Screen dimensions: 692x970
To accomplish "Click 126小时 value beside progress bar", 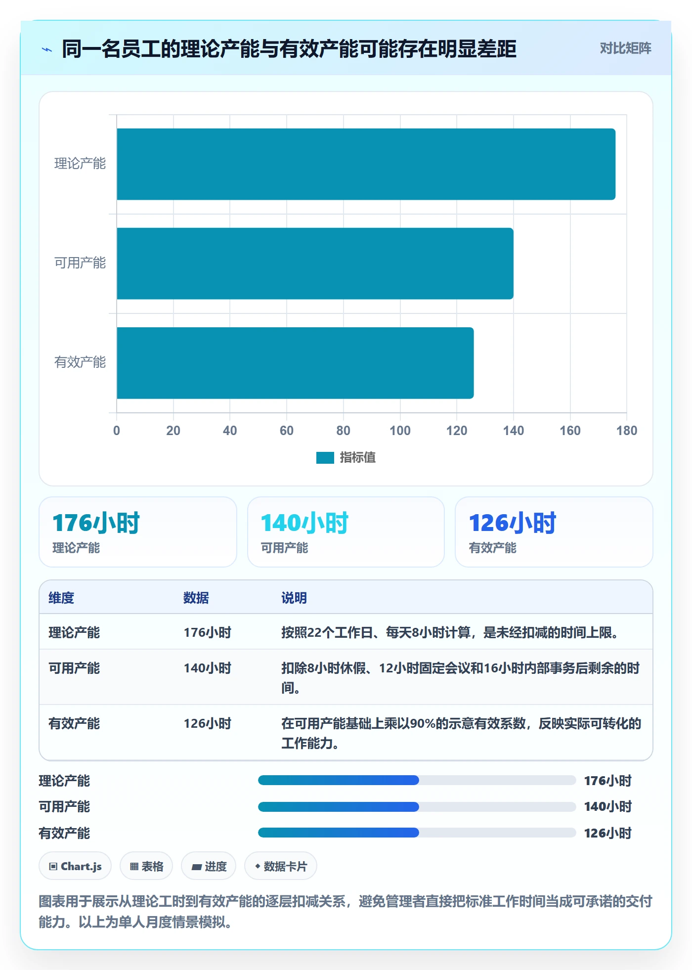I will 608,833.
